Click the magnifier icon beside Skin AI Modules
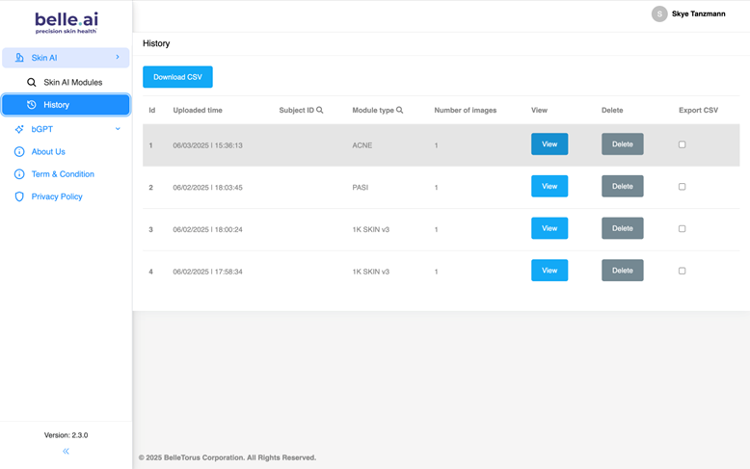 [x=32, y=83]
